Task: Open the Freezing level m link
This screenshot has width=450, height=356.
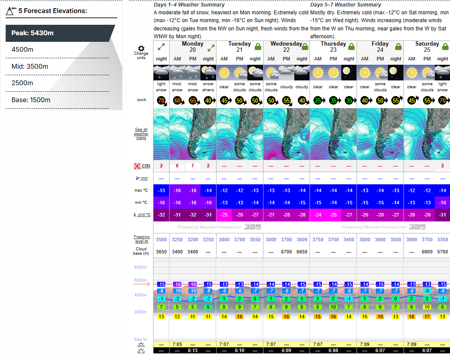Action: [x=141, y=239]
